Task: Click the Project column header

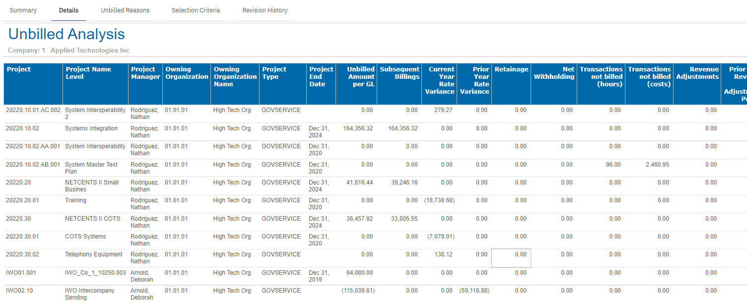Action: (19, 69)
